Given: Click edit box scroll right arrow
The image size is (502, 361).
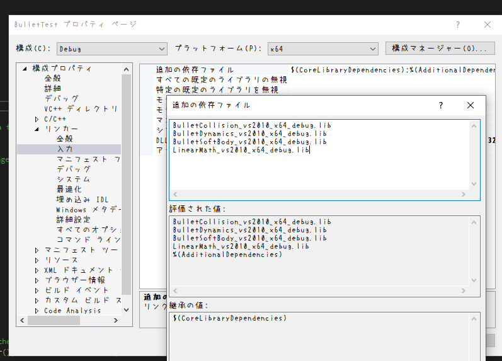Looking at the screenshot, I should coord(463,195).
